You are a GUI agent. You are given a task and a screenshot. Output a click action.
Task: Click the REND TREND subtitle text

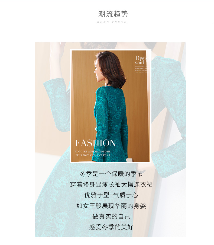(112, 22)
